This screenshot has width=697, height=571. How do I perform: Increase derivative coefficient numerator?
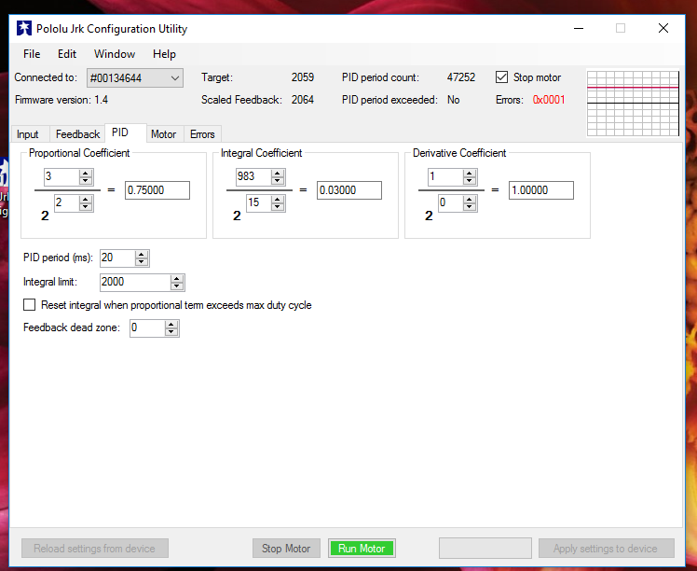point(470,174)
